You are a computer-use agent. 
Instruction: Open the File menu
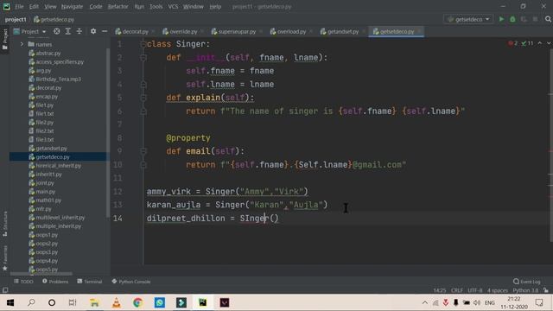click(x=19, y=6)
